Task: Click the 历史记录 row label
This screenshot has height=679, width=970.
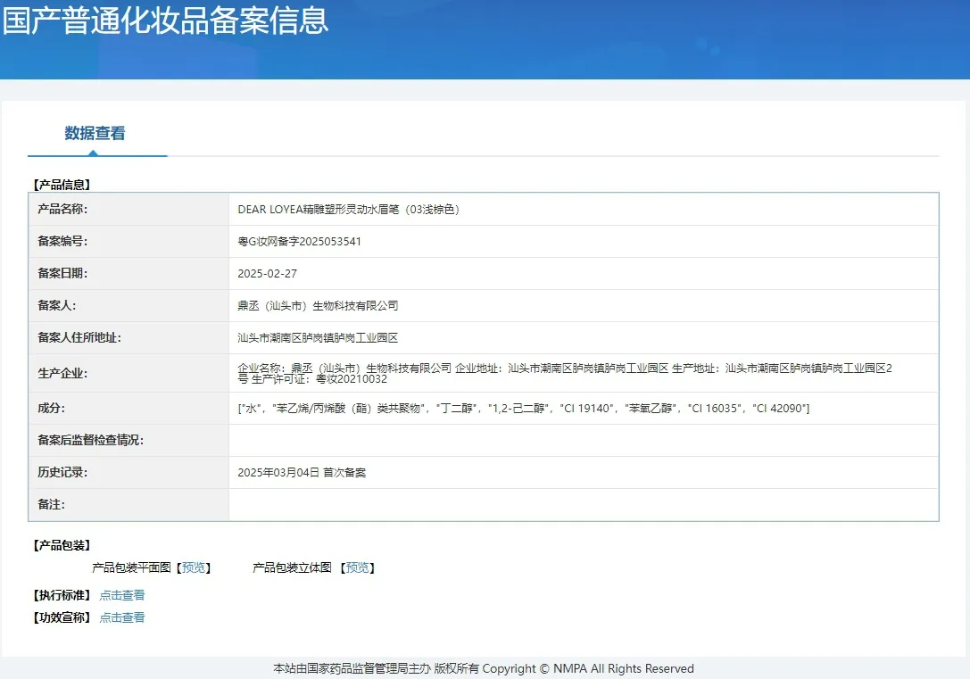Action: [x=62, y=473]
